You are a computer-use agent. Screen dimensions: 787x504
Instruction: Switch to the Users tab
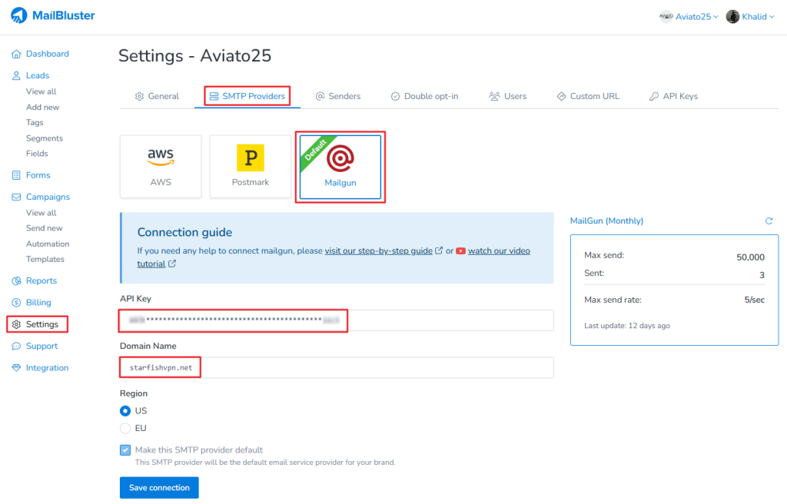pos(508,96)
